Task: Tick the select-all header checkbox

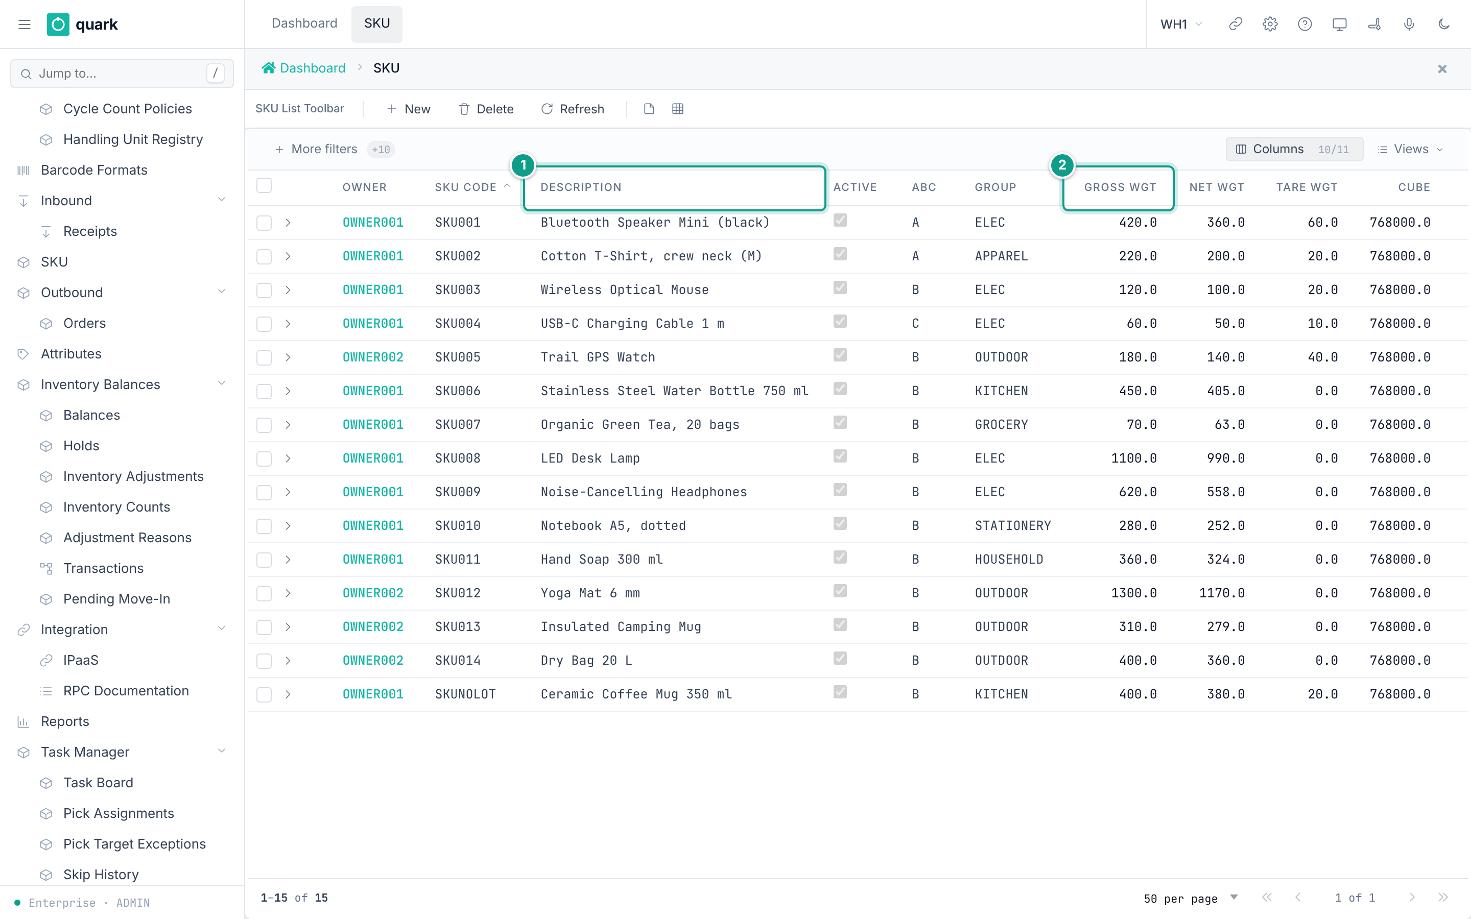Action: (264, 185)
